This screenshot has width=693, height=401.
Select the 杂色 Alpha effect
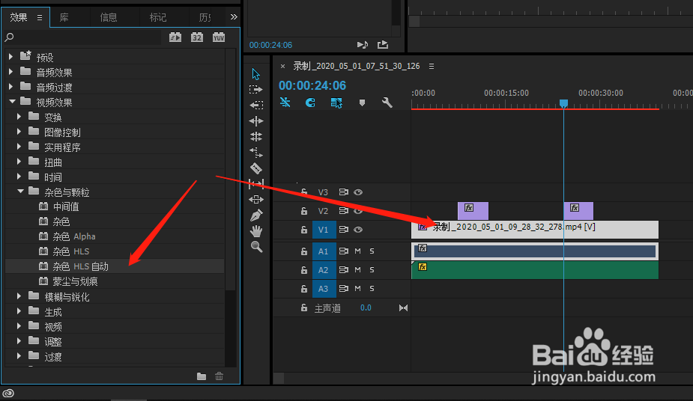pos(74,236)
